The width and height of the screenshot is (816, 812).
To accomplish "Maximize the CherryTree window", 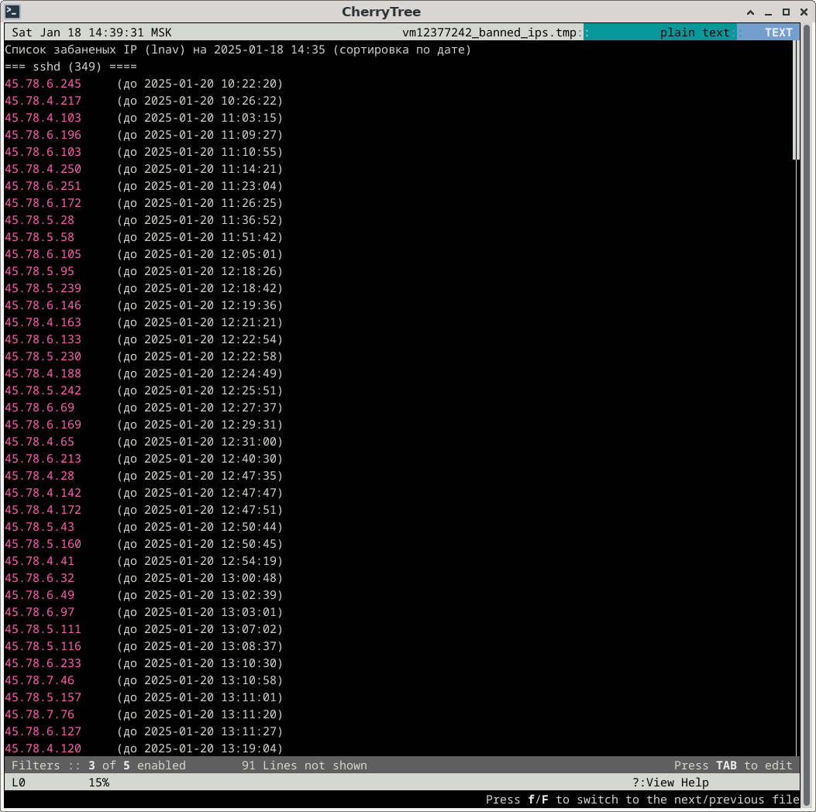I will click(x=785, y=12).
